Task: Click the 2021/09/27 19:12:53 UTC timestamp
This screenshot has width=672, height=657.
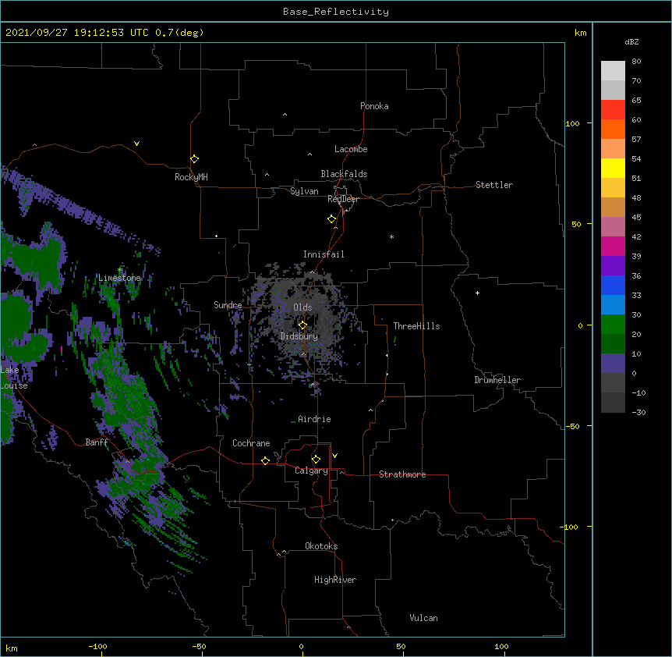Action: (76, 33)
